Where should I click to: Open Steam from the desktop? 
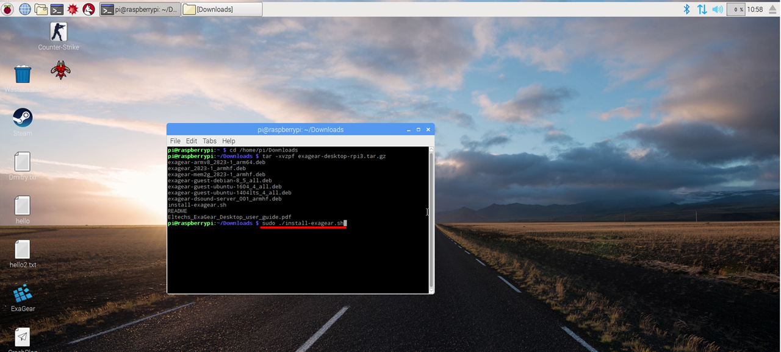point(22,118)
